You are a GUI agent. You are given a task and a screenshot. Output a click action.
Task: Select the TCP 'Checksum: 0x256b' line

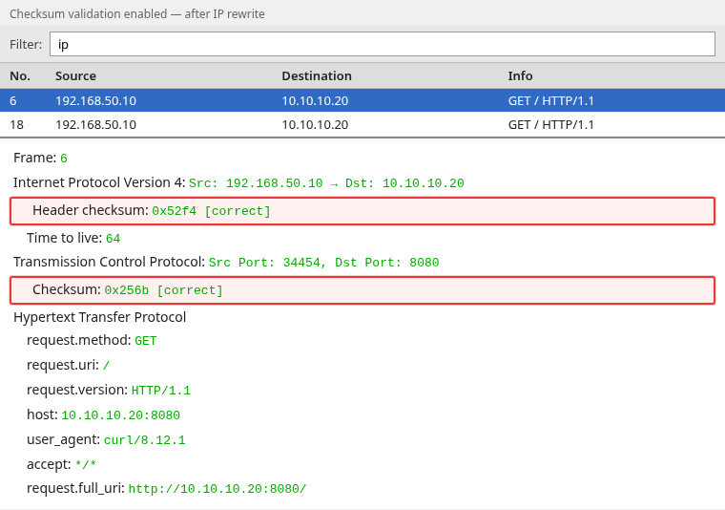362,290
